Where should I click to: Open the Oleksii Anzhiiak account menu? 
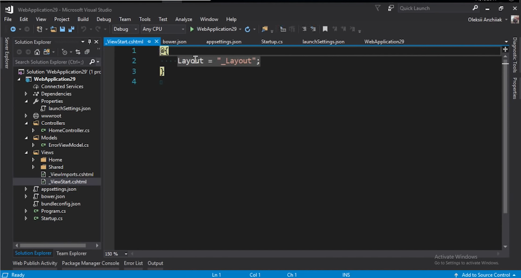(x=487, y=20)
